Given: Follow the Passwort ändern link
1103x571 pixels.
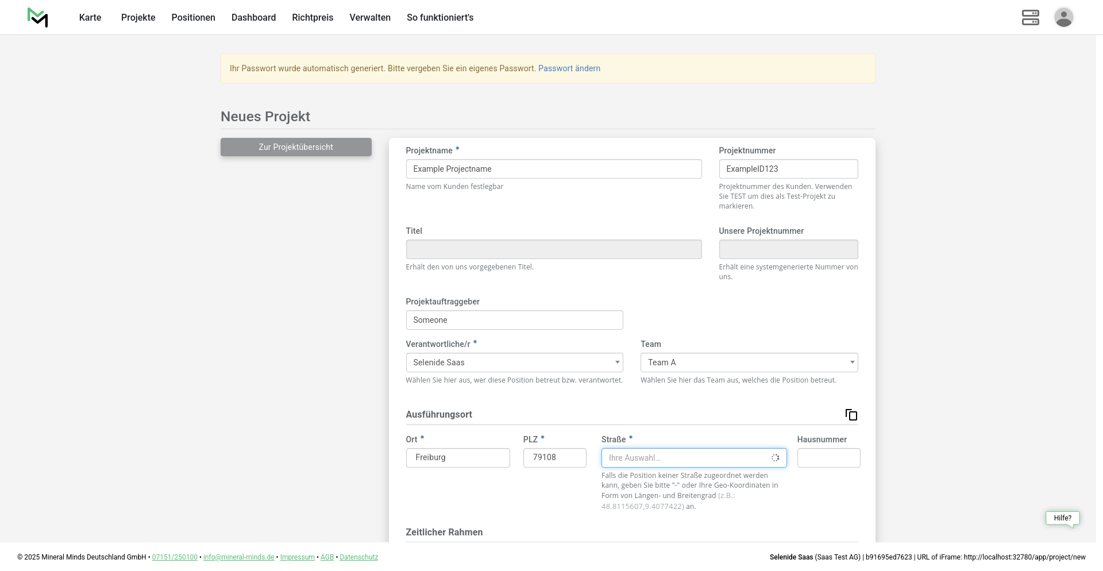Looking at the screenshot, I should 569,68.
